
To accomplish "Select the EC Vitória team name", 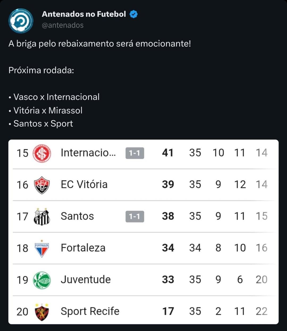I will [84, 184].
